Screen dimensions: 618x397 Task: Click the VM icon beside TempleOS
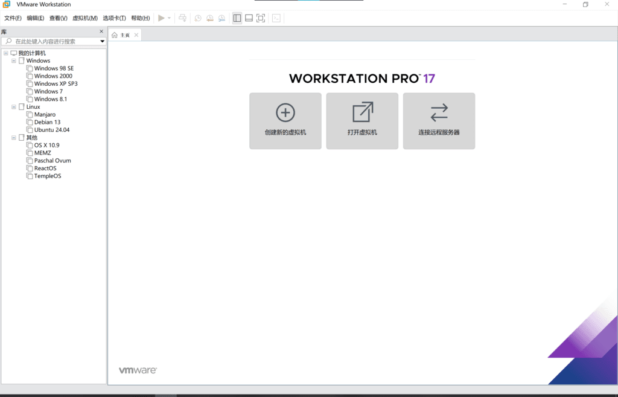click(30, 176)
